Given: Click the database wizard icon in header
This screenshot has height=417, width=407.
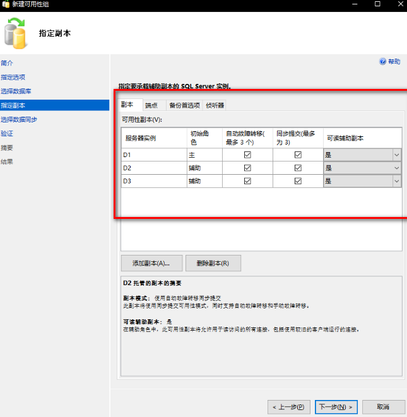Looking at the screenshot, I should [17, 33].
